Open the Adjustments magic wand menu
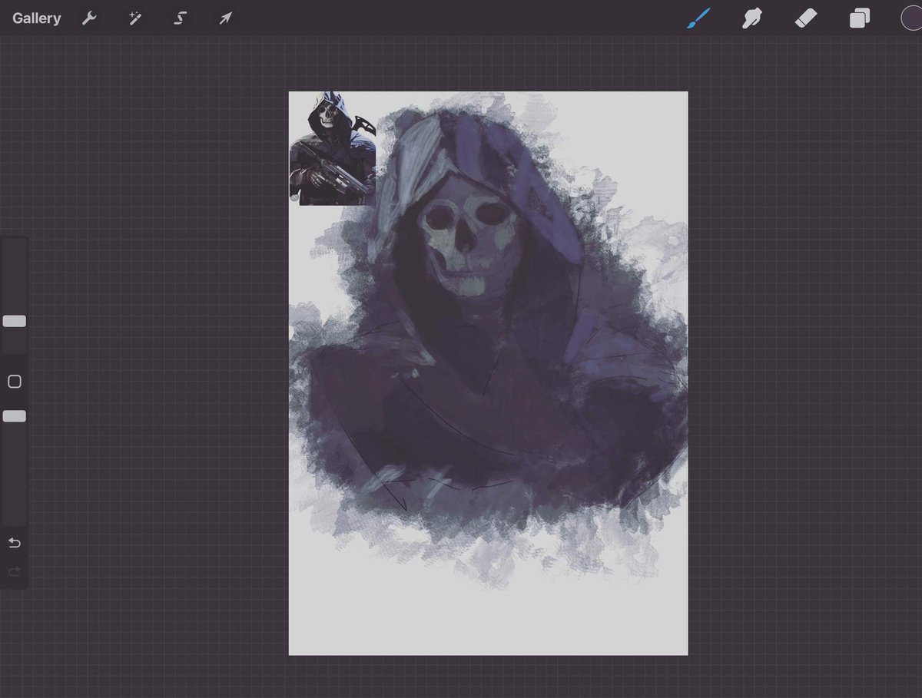The image size is (922, 698). [x=134, y=18]
